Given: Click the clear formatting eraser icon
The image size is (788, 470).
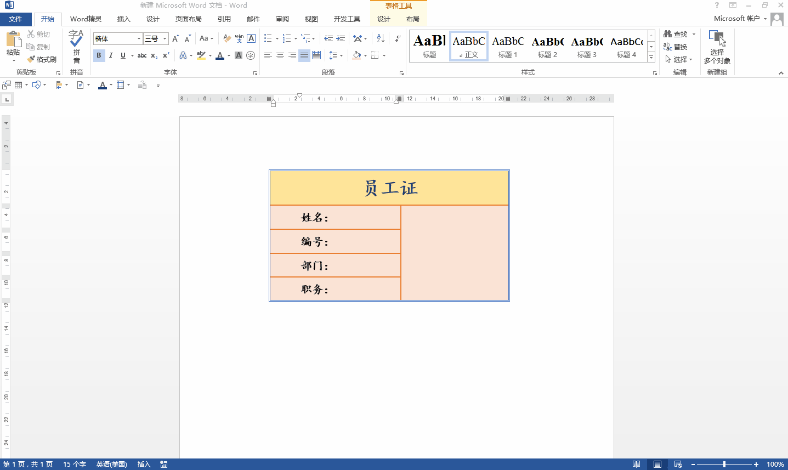Looking at the screenshot, I should pos(227,38).
